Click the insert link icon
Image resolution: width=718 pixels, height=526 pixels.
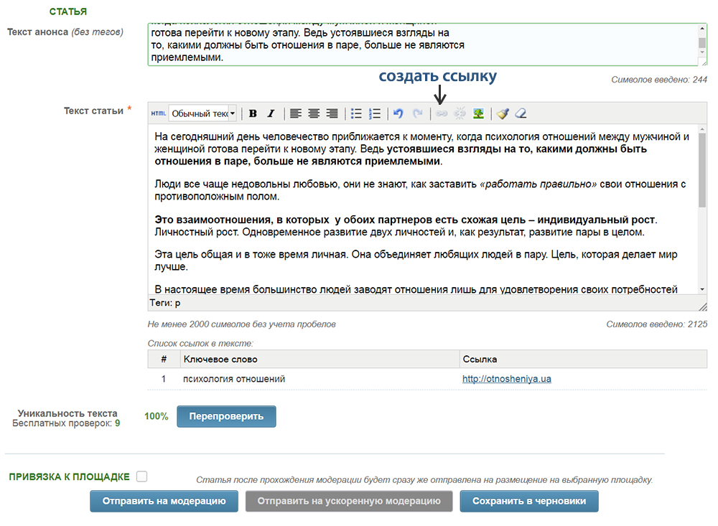pyautogui.click(x=442, y=113)
